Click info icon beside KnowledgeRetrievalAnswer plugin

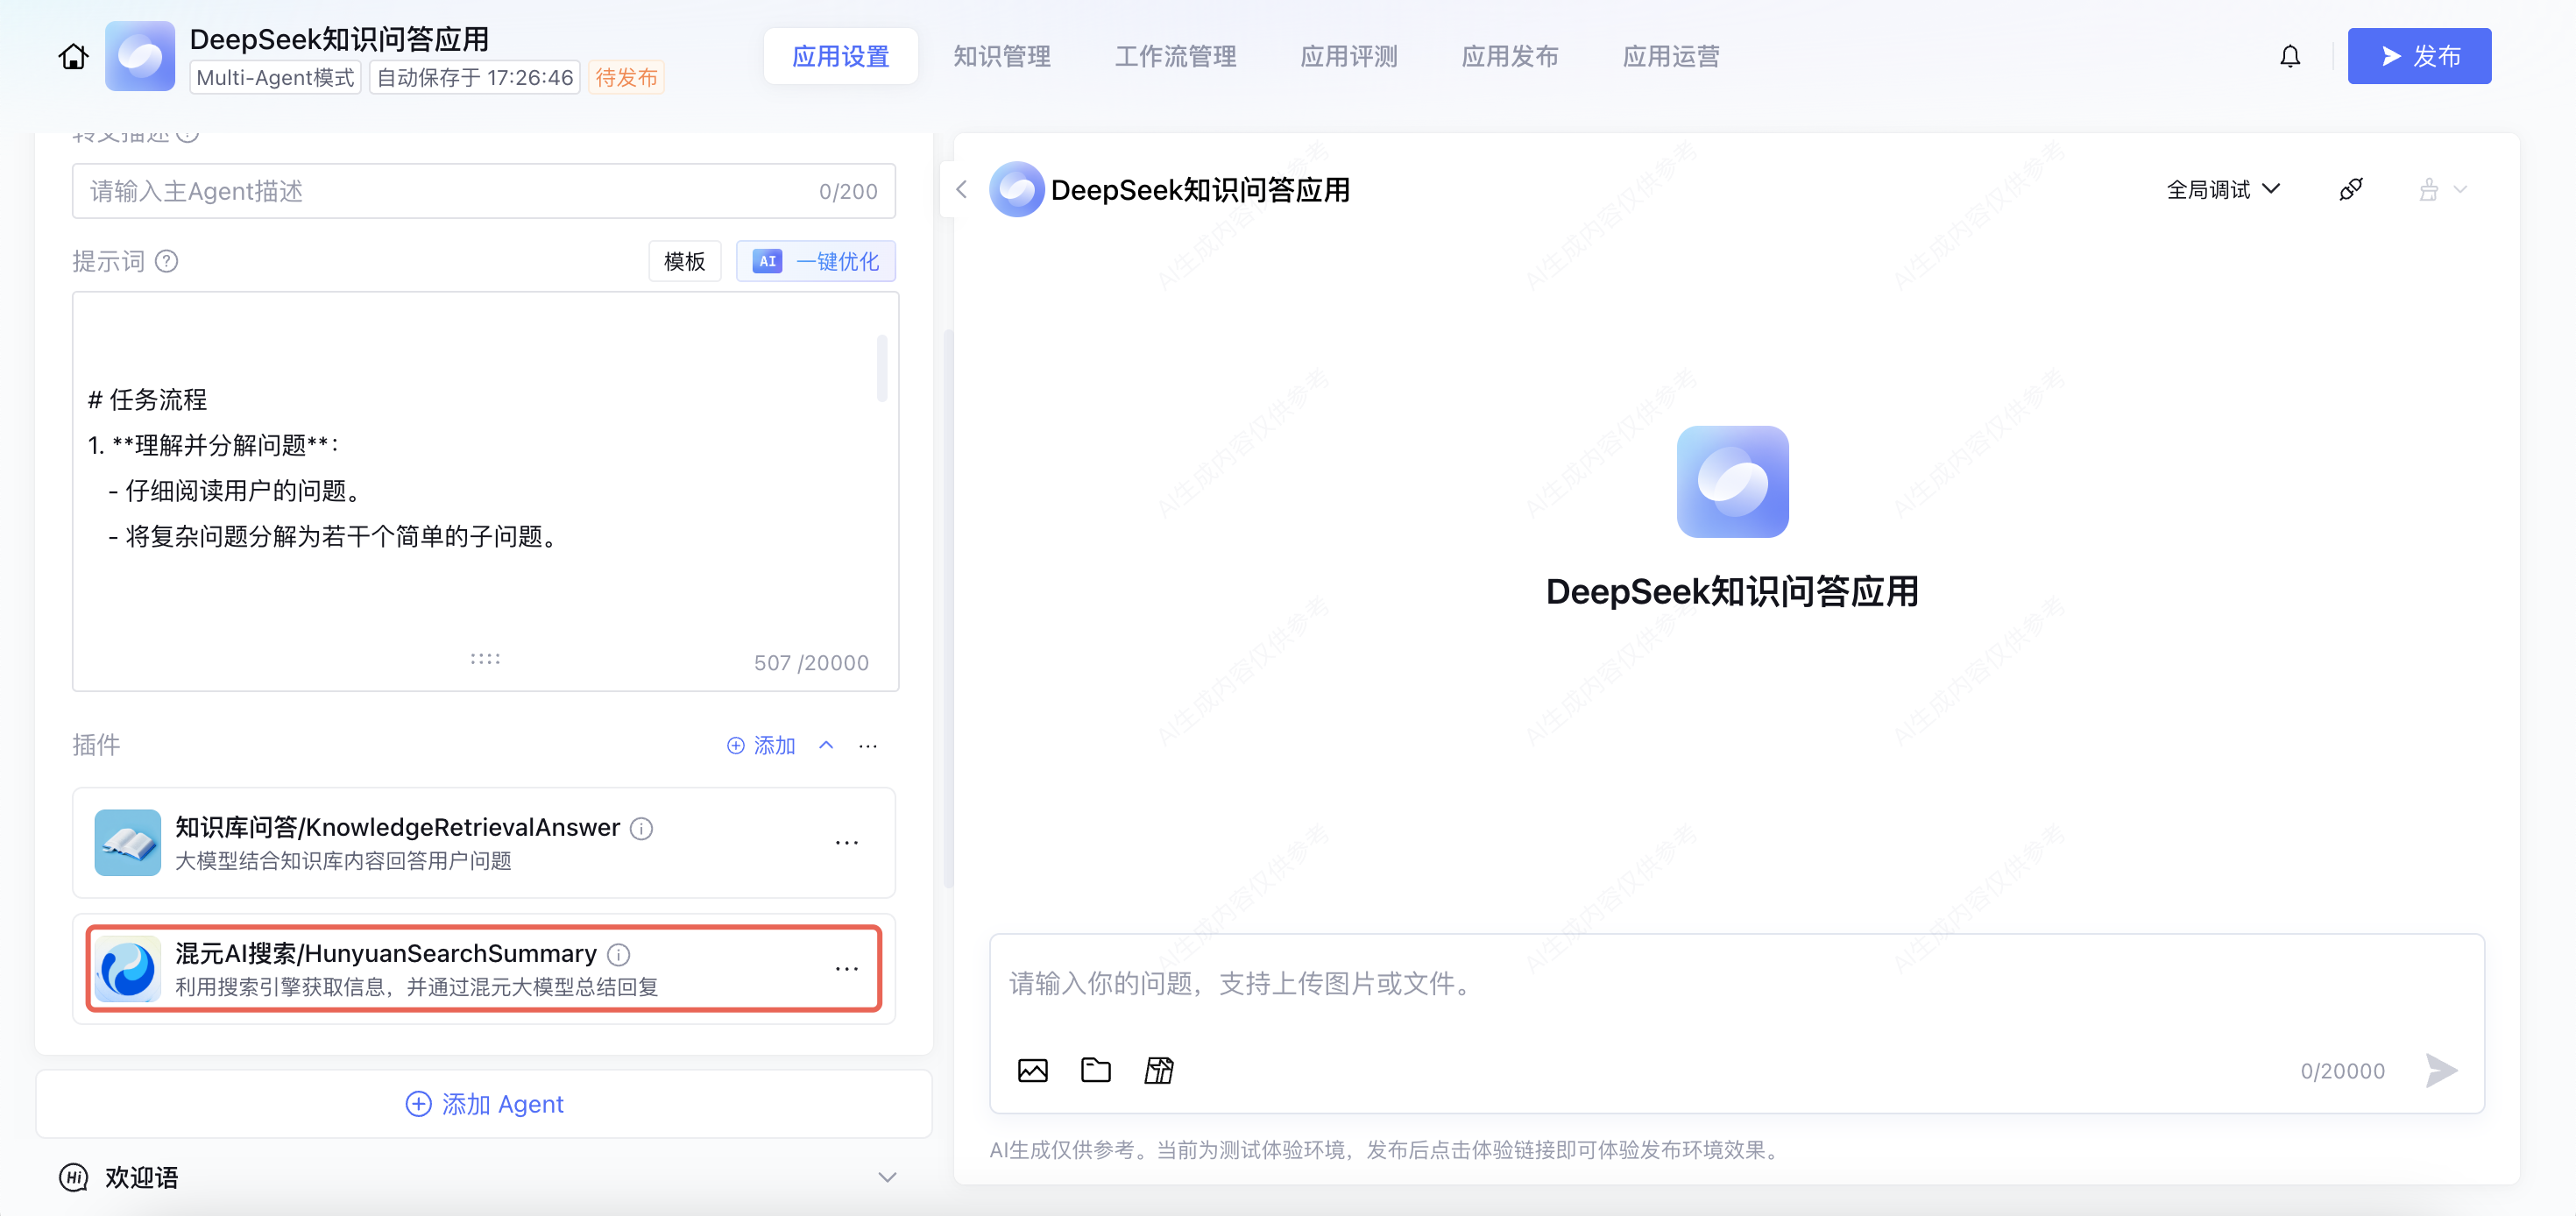[x=641, y=828]
